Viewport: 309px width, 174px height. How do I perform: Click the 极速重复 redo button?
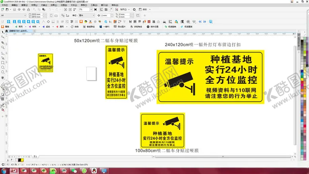[187, 27]
